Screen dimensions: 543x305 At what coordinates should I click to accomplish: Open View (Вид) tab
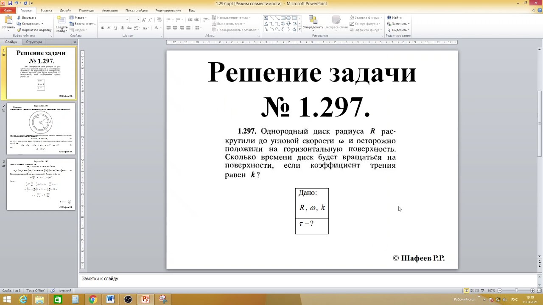(192, 10)
